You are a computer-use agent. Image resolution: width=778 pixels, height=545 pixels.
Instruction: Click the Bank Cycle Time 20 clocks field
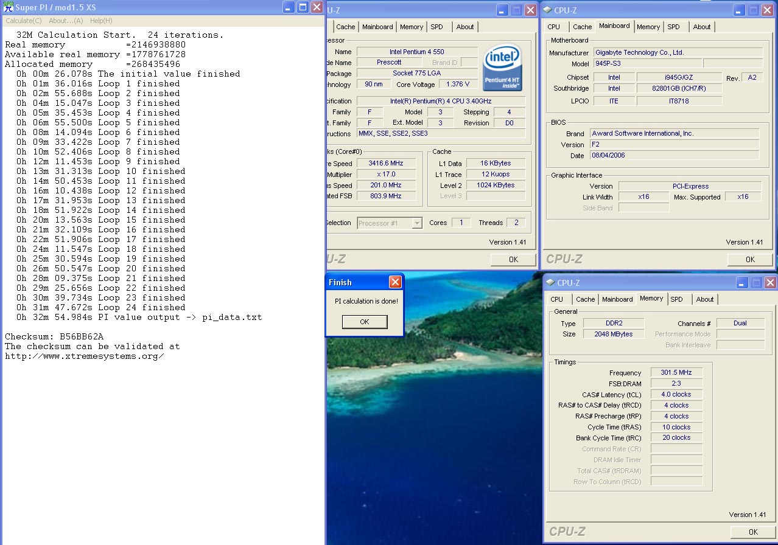(676, 438)
